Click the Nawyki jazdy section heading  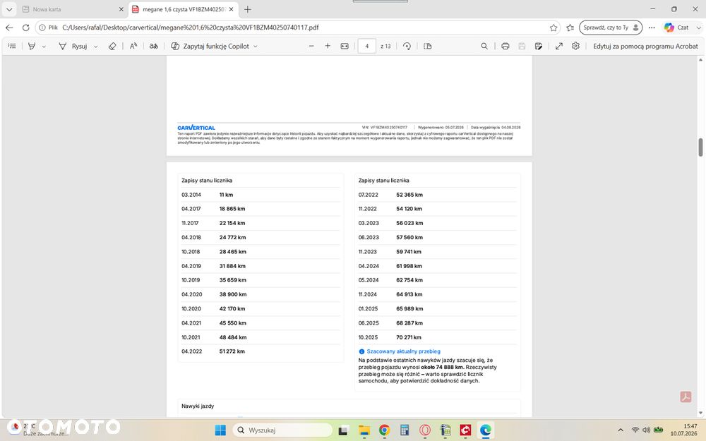click(x=198, y=406)
